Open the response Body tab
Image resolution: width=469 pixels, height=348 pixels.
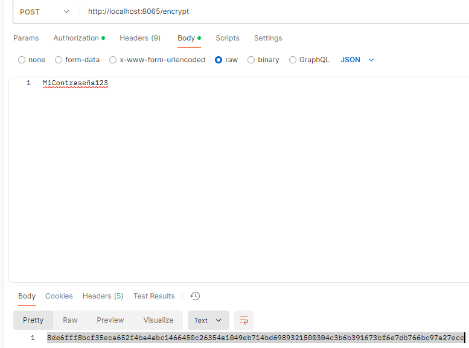coord(27,296)
